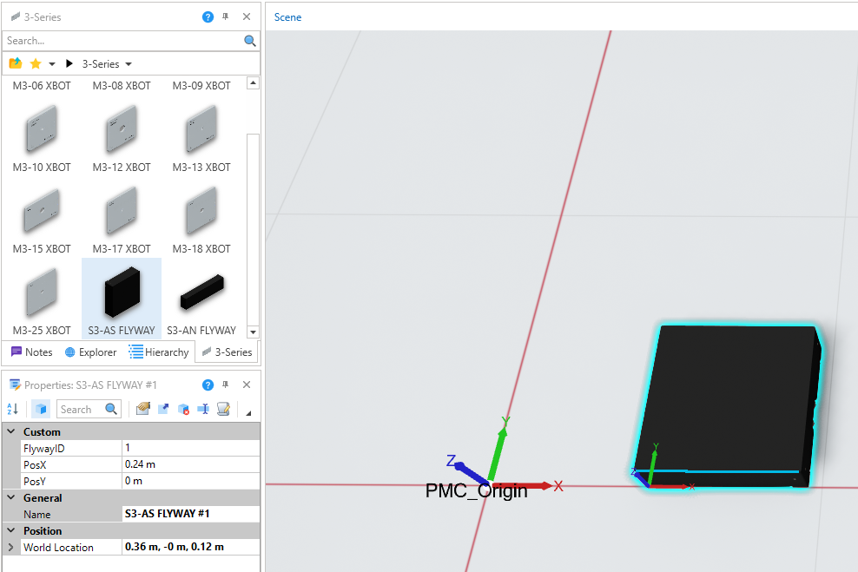Open the Notes tab

(31, 352)
